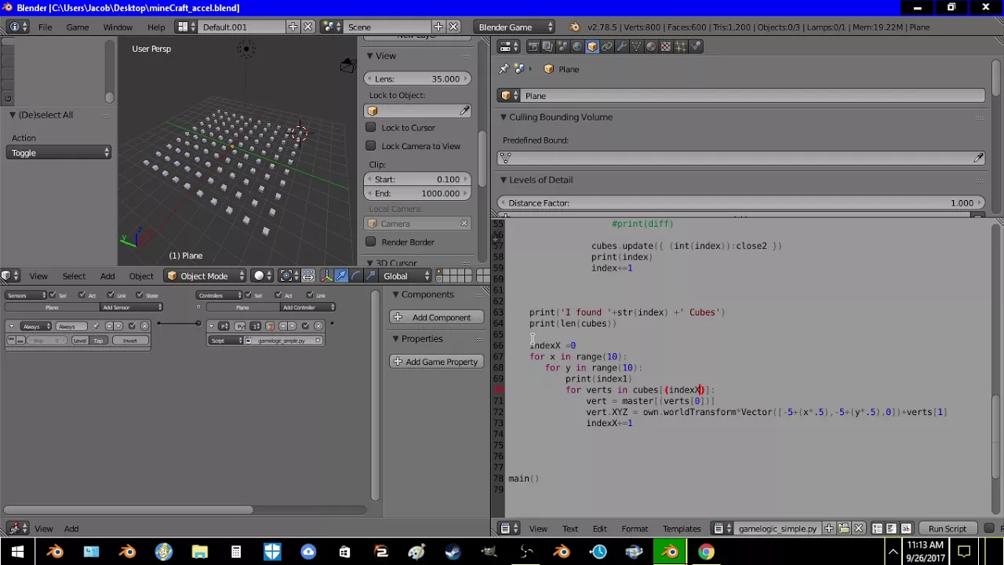Click the Distance Factor slider
Image resolution: width=1004 pixels, height=565 pixels.
[x=740, y=203]
